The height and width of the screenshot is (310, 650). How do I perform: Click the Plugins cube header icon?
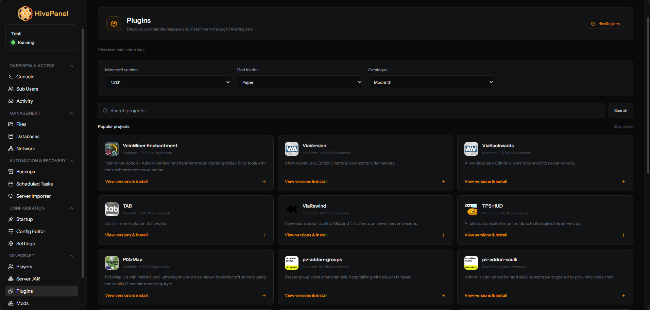114,24
